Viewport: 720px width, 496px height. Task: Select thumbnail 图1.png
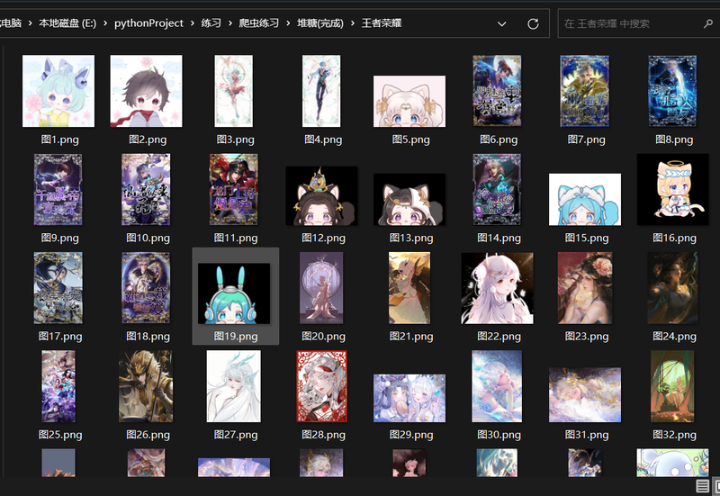(58, 91)
